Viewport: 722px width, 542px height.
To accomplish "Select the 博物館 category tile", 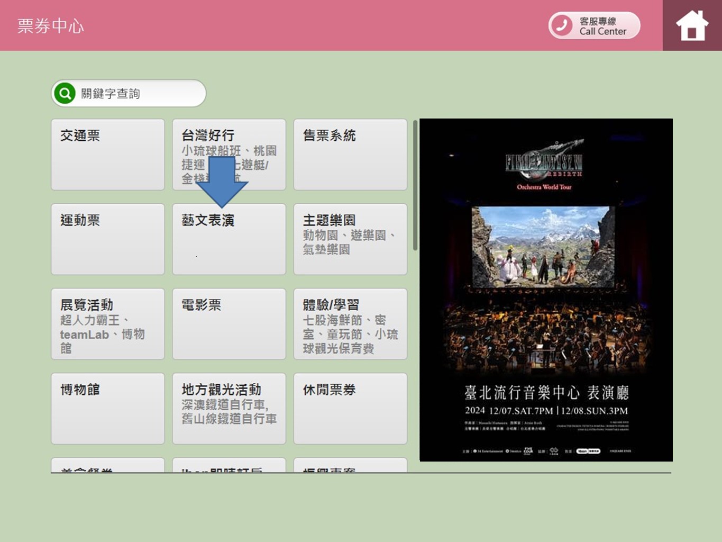I will 108,409.
